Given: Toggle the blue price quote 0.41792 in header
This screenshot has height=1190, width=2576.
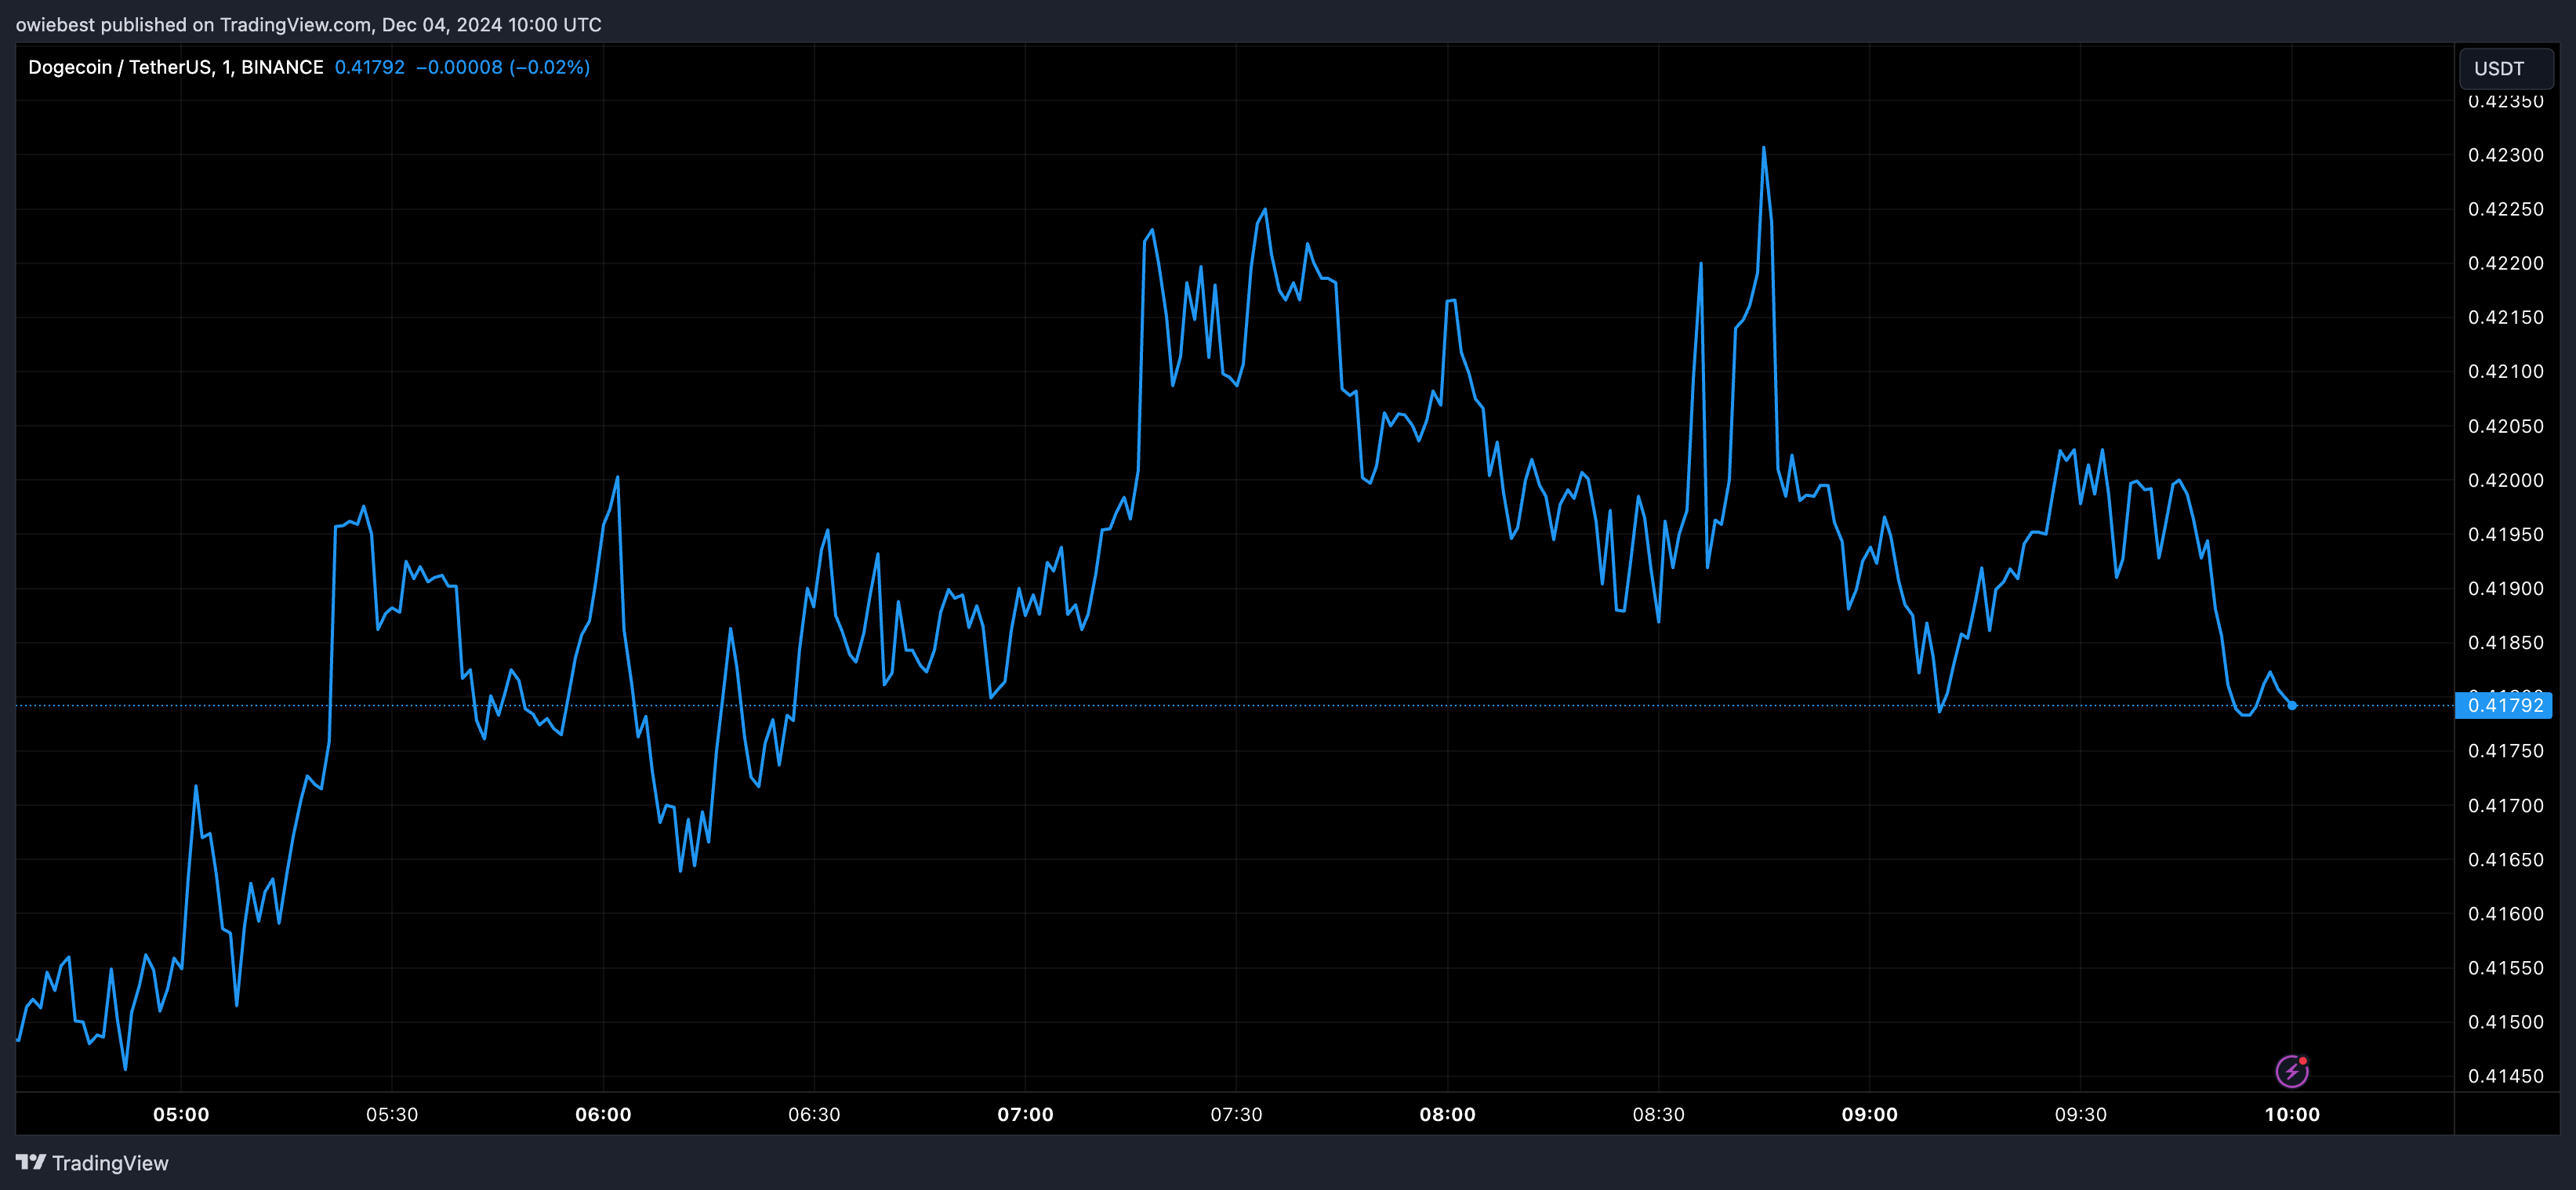Looking at the screenshot, I should [370, 67].
